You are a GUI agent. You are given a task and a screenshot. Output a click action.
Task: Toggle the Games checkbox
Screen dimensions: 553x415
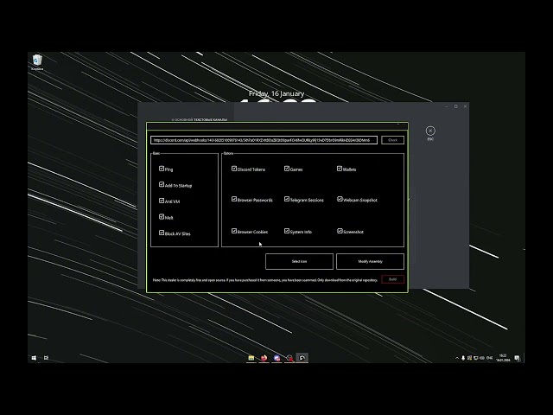[287, 169]
